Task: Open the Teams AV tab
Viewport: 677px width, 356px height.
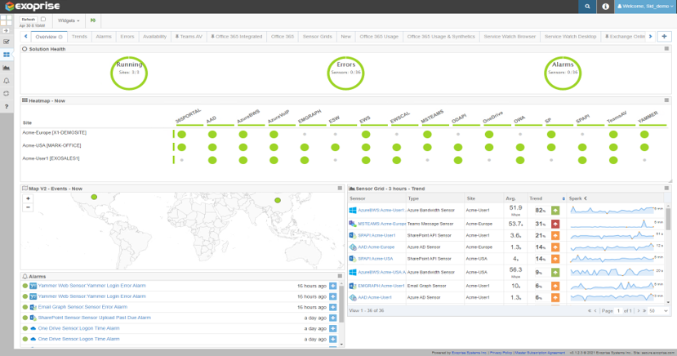Action: click(189, 37)
